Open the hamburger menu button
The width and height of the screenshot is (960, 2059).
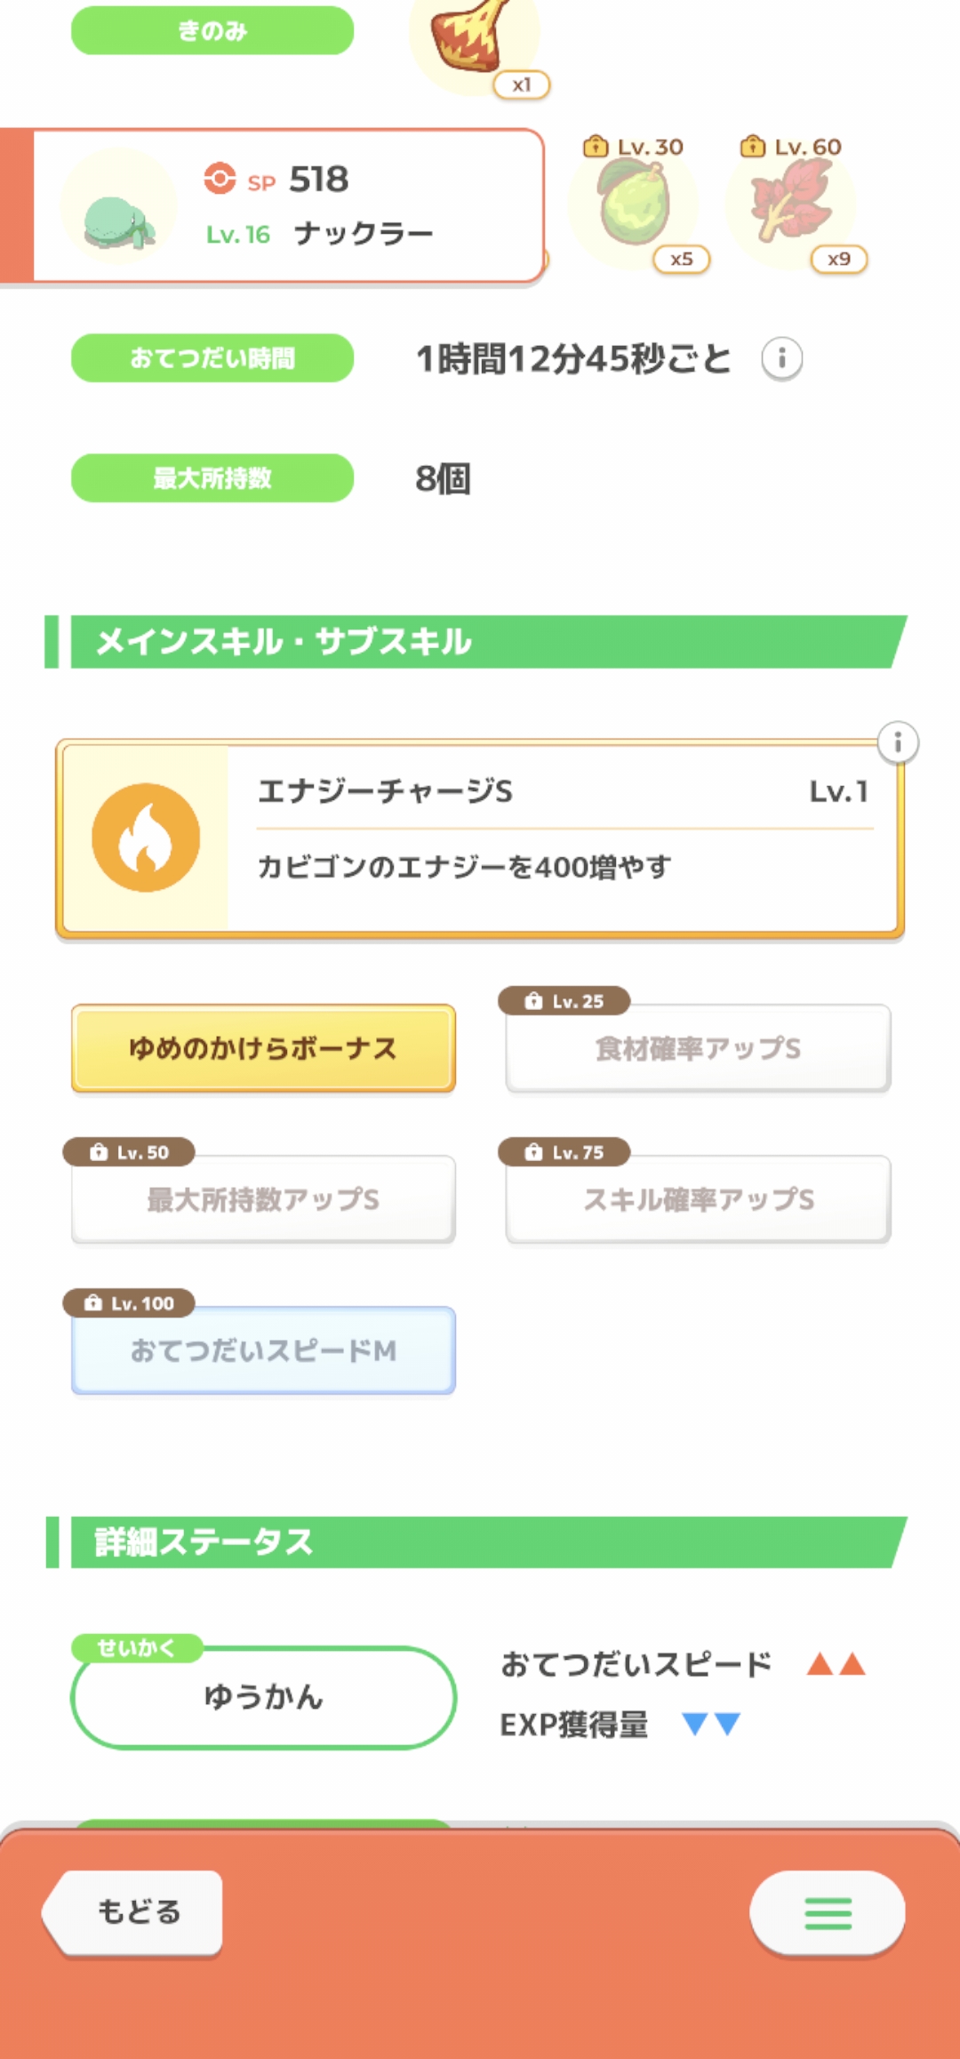pyautogui.click(x=827, y=1912)
